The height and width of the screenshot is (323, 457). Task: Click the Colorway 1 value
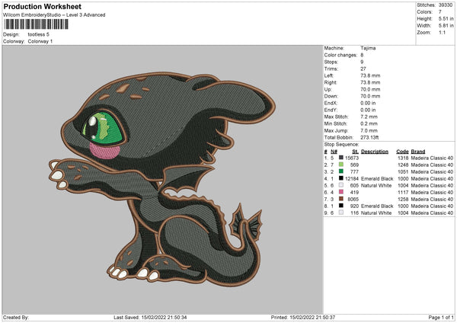pos(40,41)
